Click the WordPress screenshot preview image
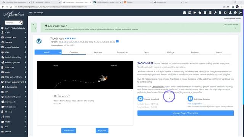 [85, 93]
